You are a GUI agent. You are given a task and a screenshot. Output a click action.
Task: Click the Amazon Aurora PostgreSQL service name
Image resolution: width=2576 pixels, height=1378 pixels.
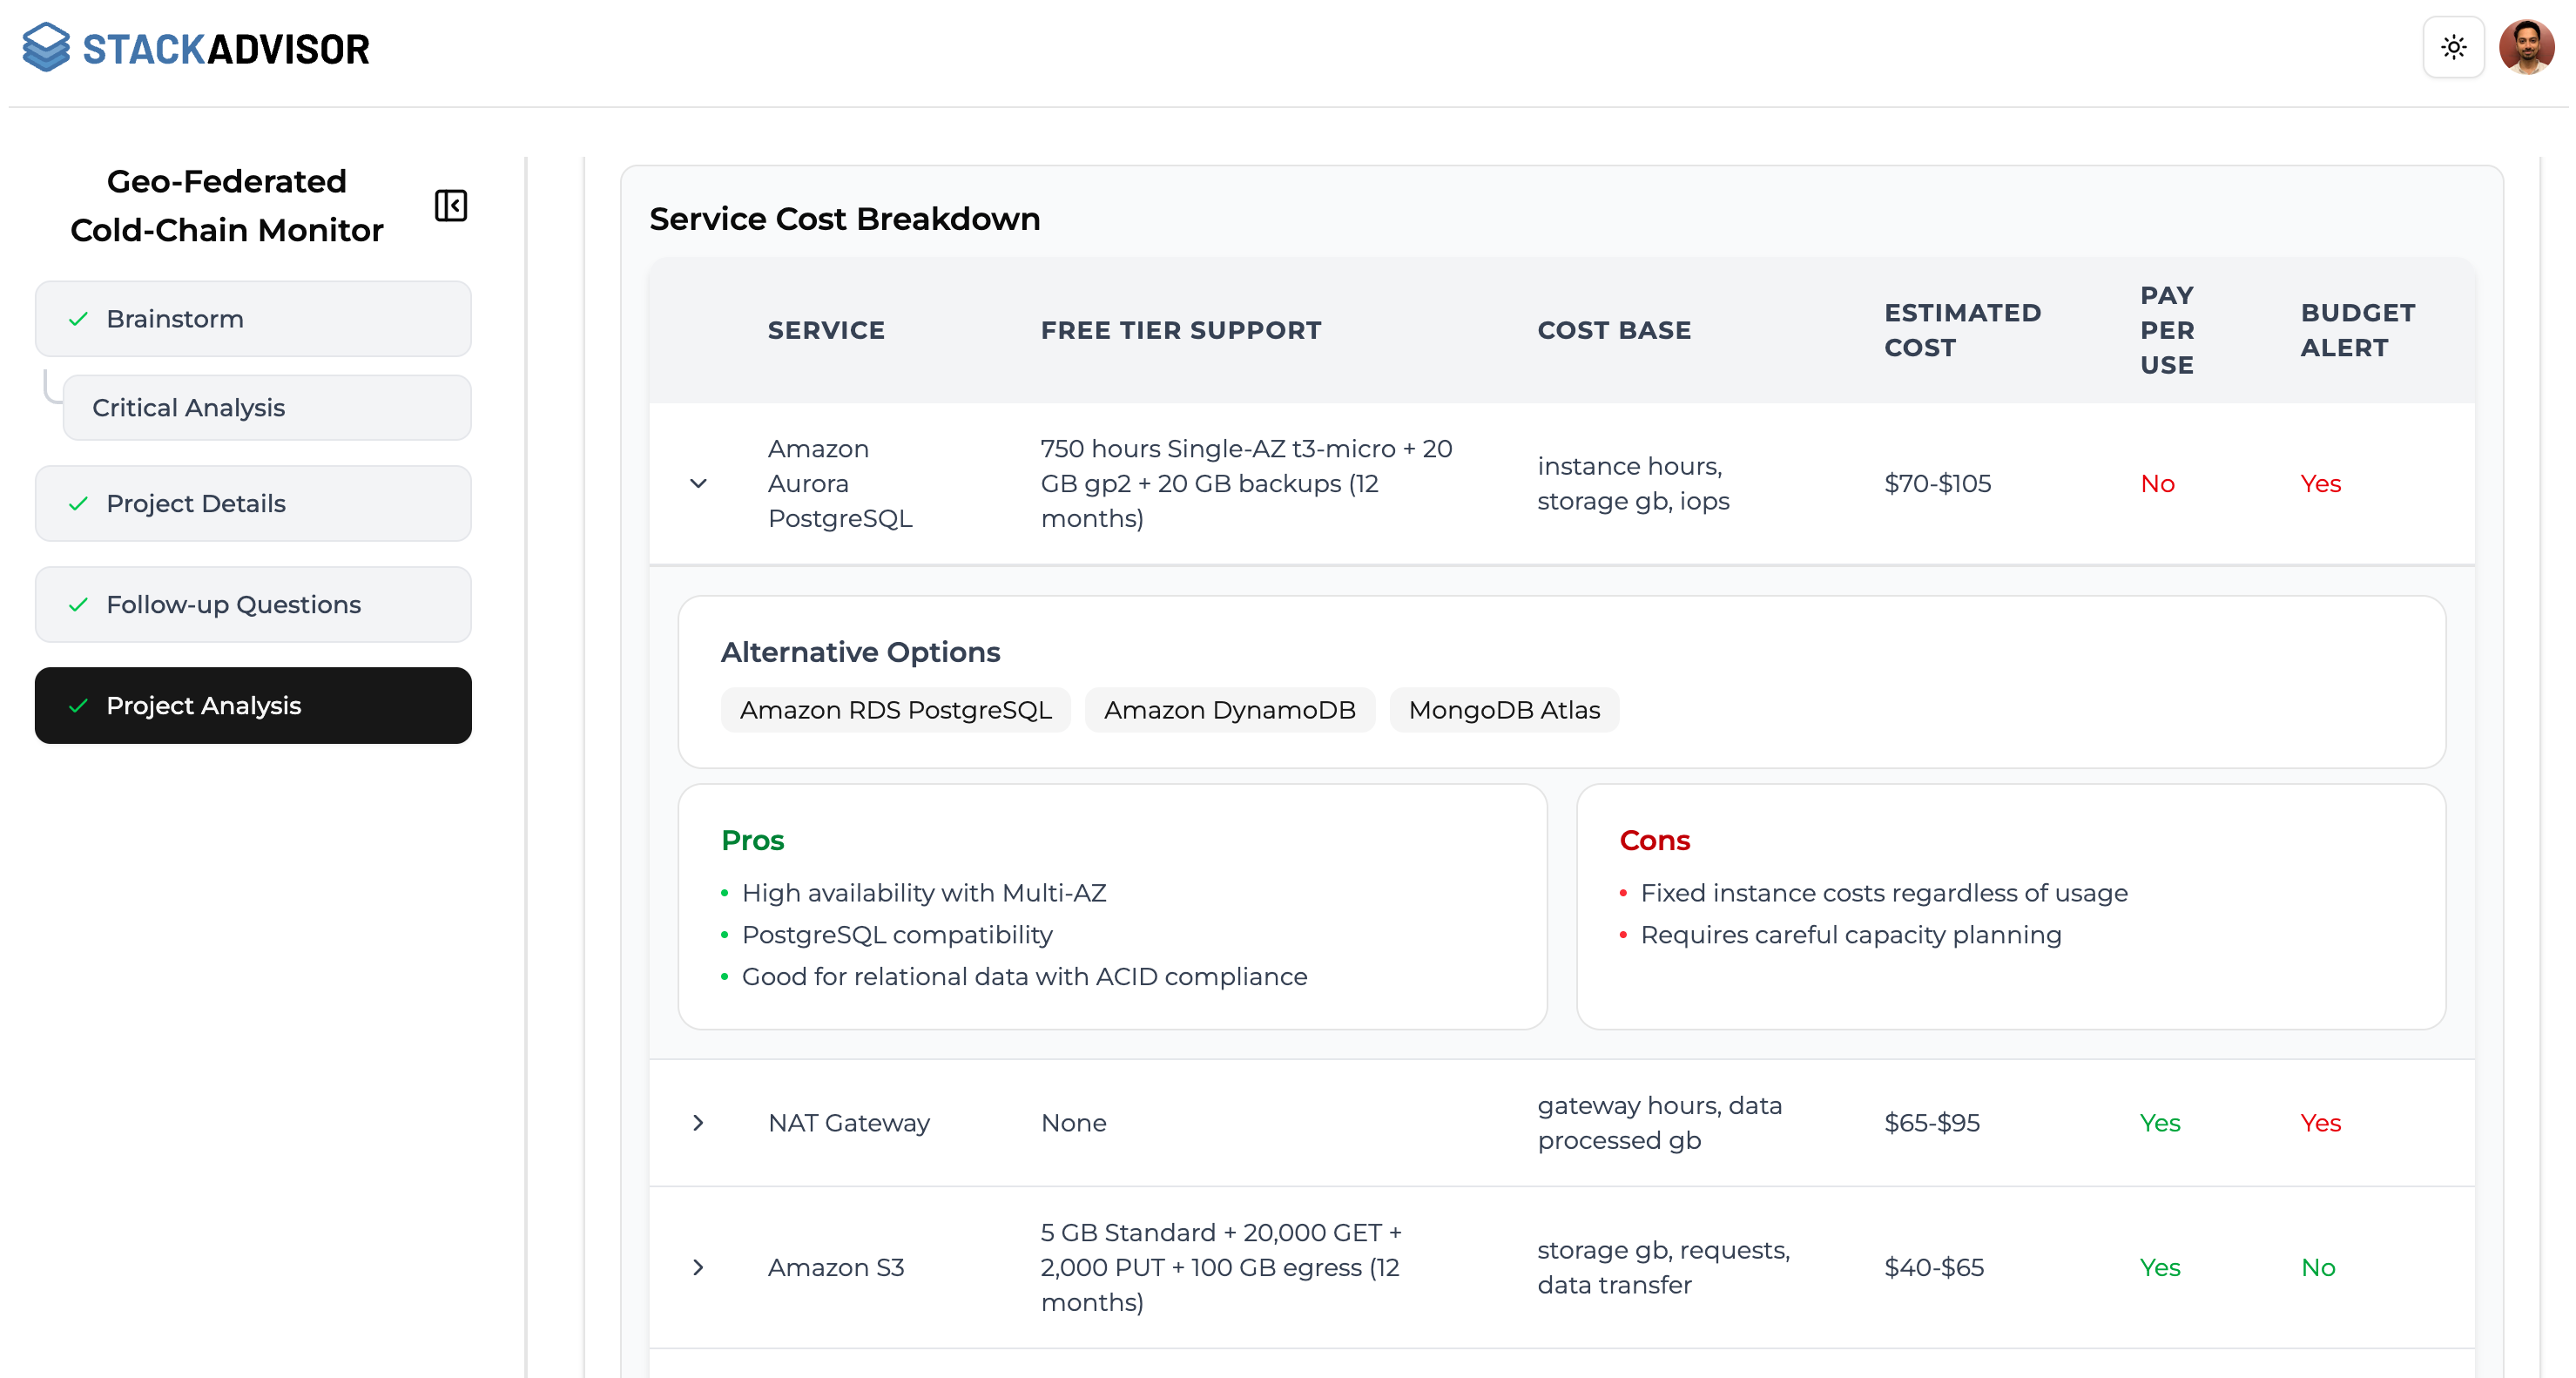point(840,483)
